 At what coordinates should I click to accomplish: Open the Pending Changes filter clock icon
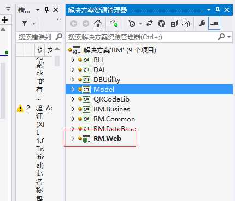(132, 23)
